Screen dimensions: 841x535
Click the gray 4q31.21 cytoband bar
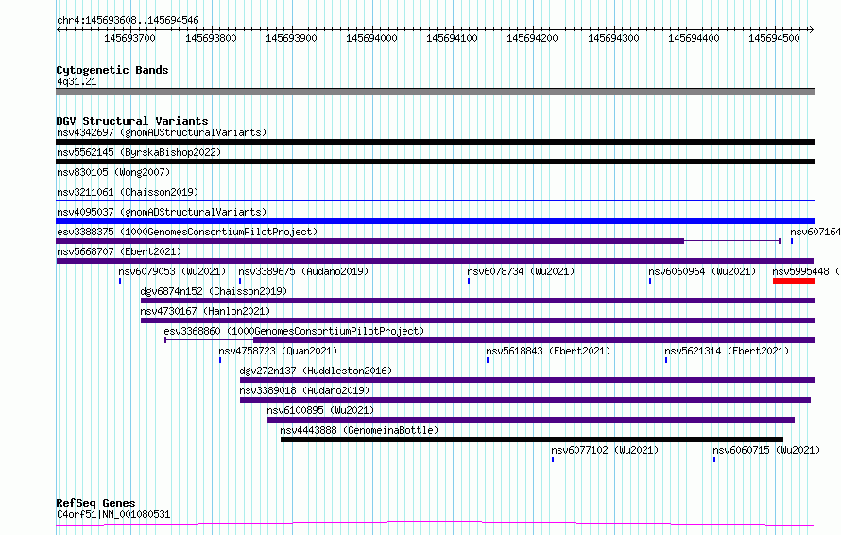435,92
